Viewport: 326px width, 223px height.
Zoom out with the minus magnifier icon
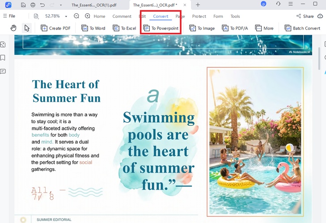click(76, 16)
